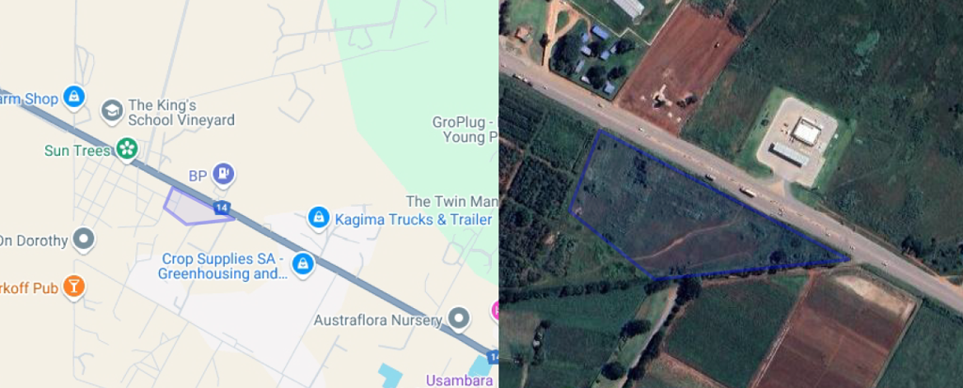Click the Kagima Trucks & Trailer label
This screenshot has width=963, height=388.
(414, 219)
